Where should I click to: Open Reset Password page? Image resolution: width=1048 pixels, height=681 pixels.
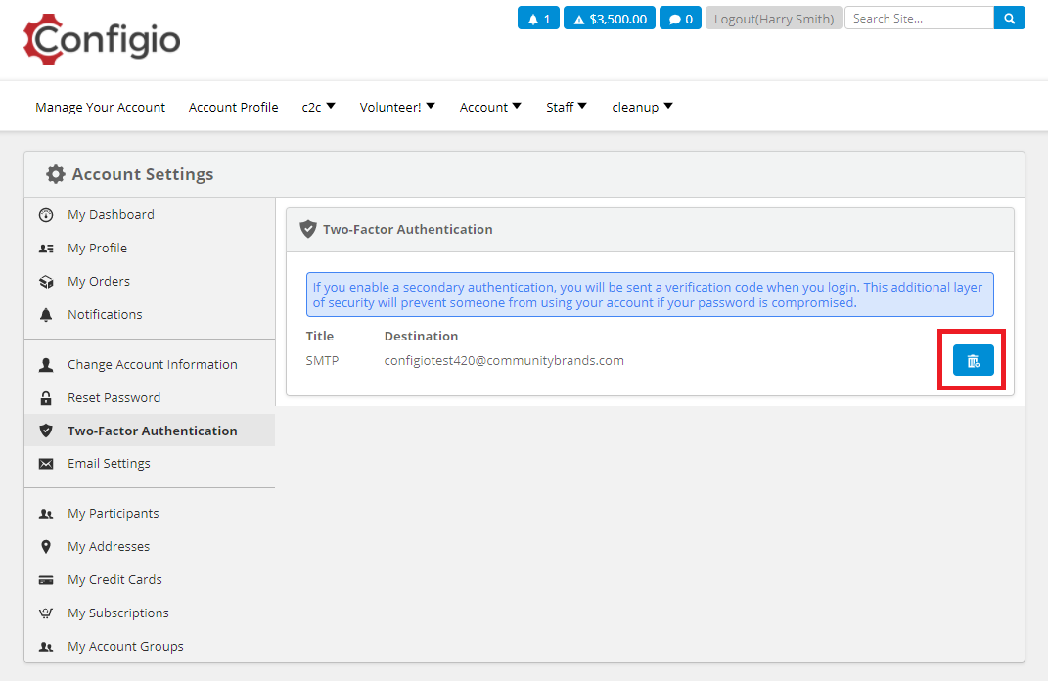(114, 397)
